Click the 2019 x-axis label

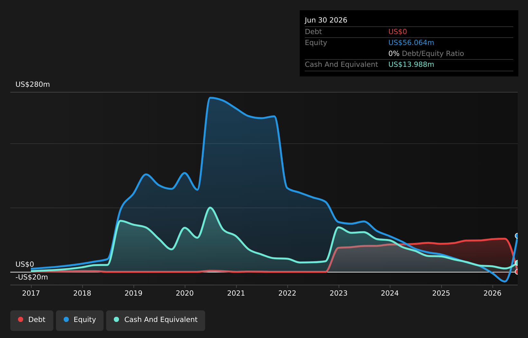click(x=133, y=293)
